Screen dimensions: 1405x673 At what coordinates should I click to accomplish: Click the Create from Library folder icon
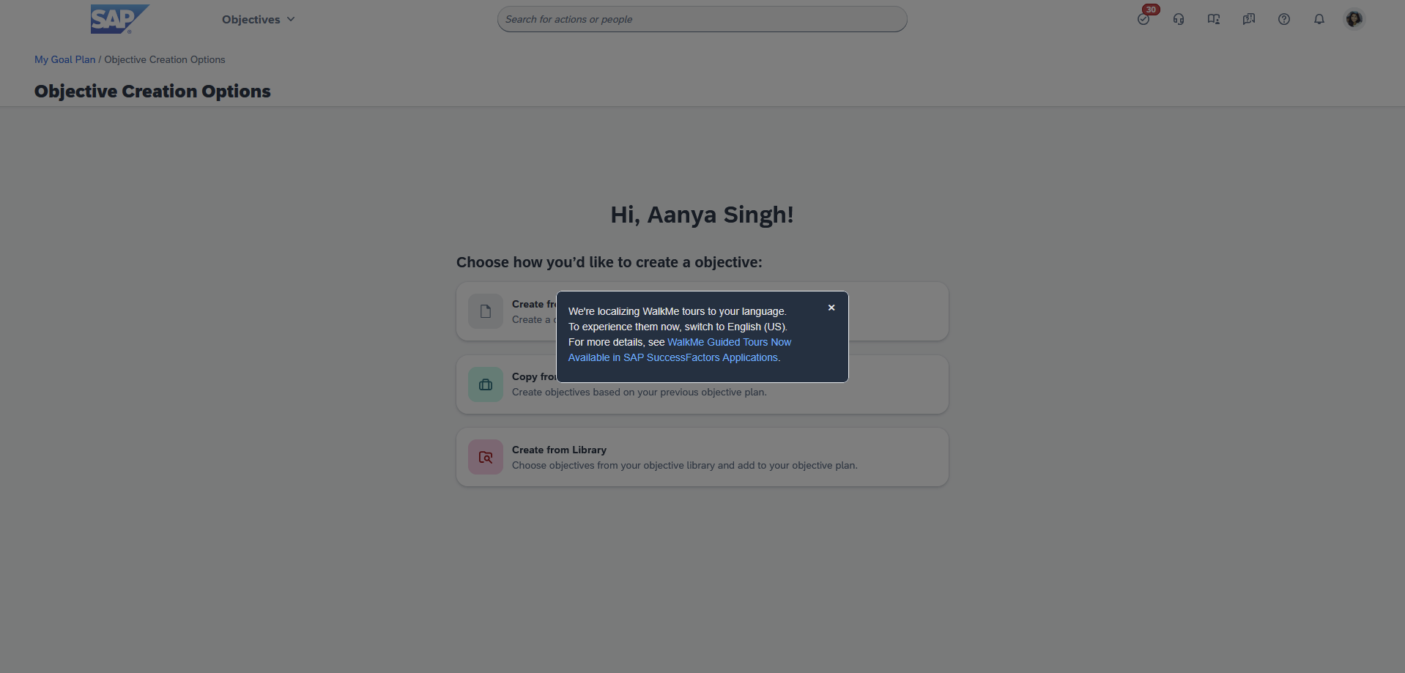click(486, 457)
